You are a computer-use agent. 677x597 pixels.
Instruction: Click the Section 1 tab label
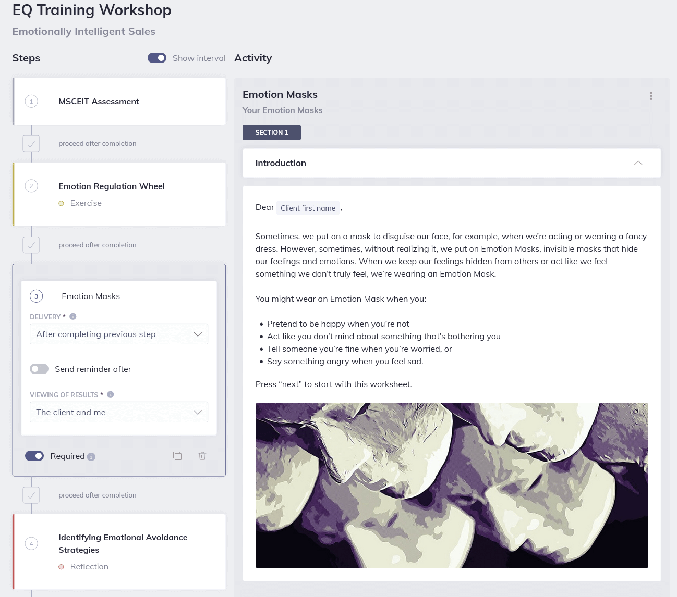(x=271, y=132)
